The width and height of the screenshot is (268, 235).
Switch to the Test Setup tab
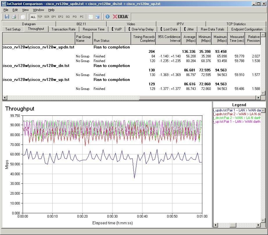pos(13,29)
